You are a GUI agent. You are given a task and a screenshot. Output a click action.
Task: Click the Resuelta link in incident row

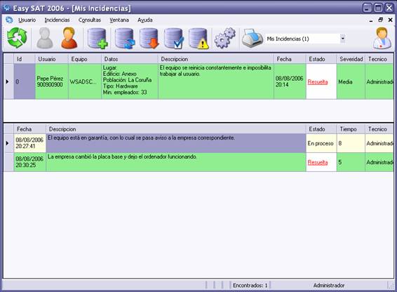pyautogui.click(x=318, y=82)
